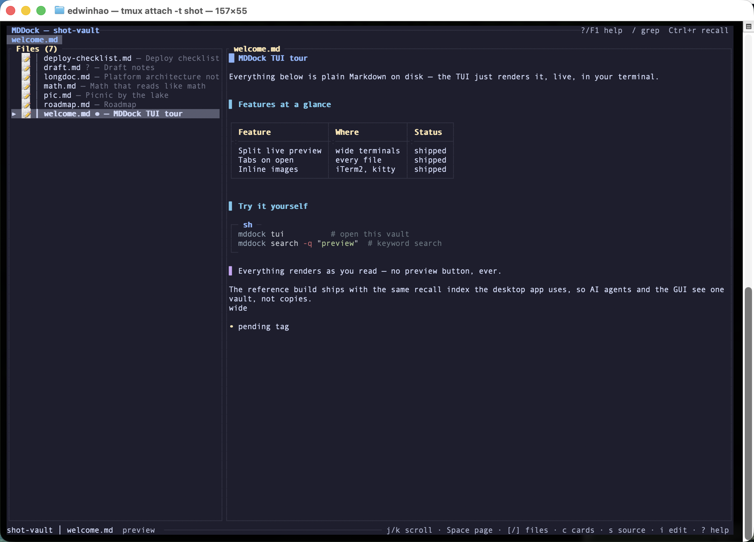Click the every file cell
Viewport: 754px width, 542px height.
click(x=358, y=160)
